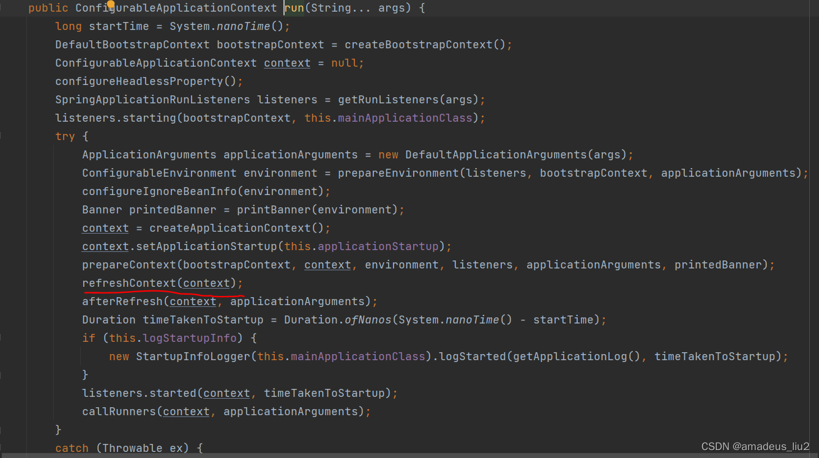Click prepareEnvironment method call
819x458 pixels.
point(398,173)
